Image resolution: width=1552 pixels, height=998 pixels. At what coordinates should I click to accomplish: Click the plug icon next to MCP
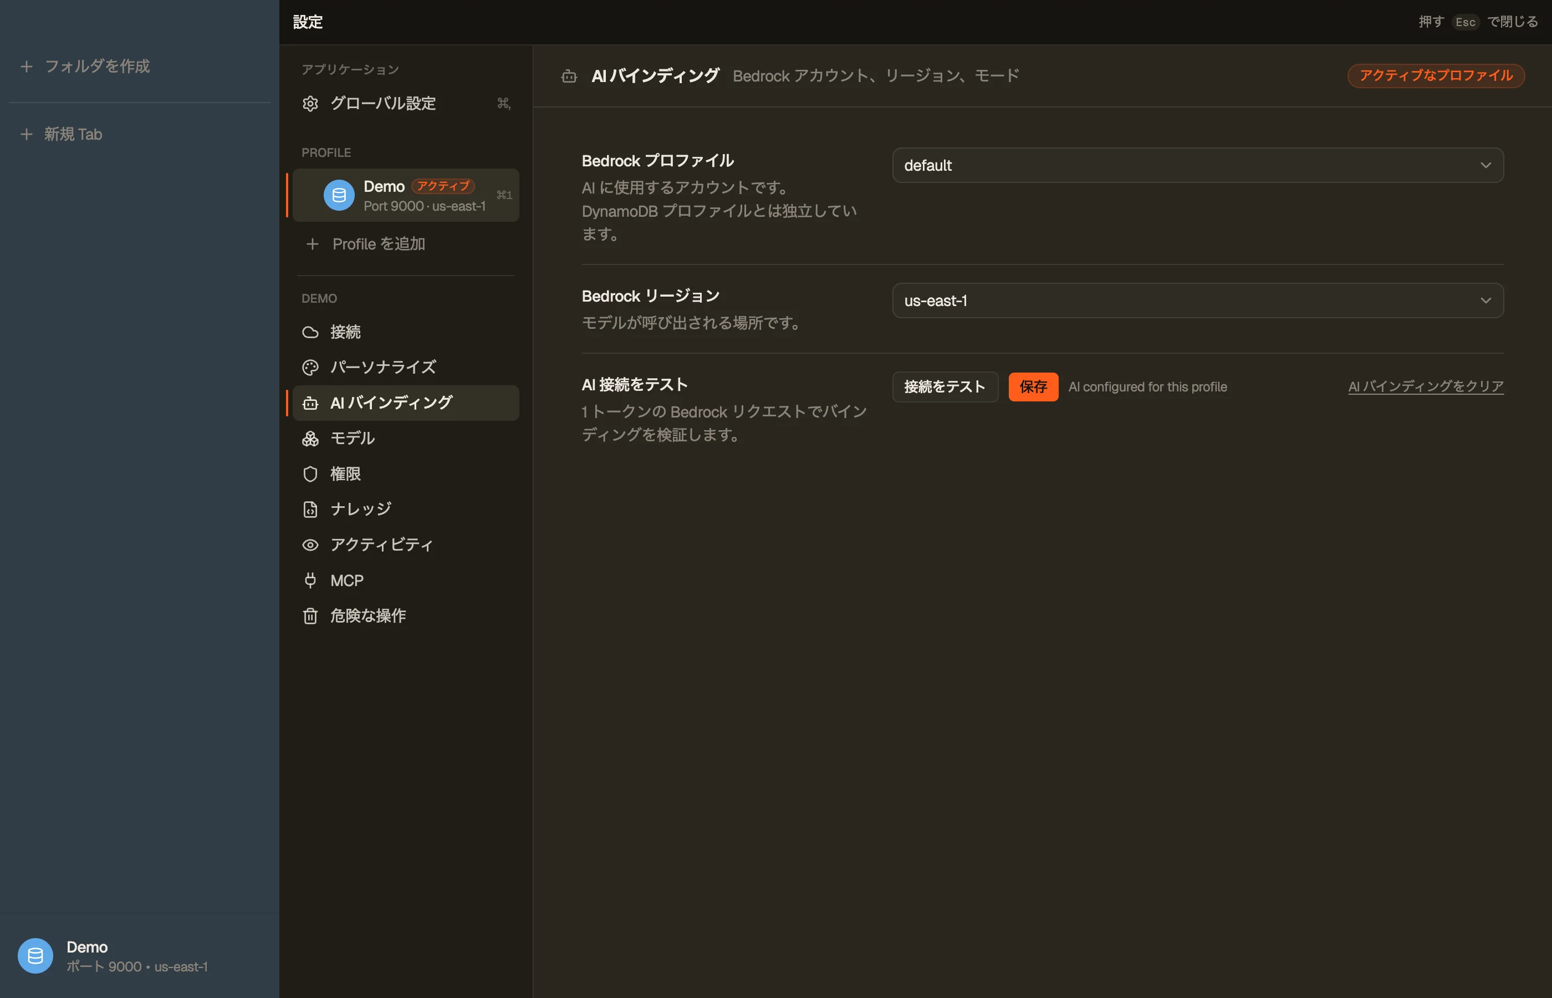pos(310,581)
